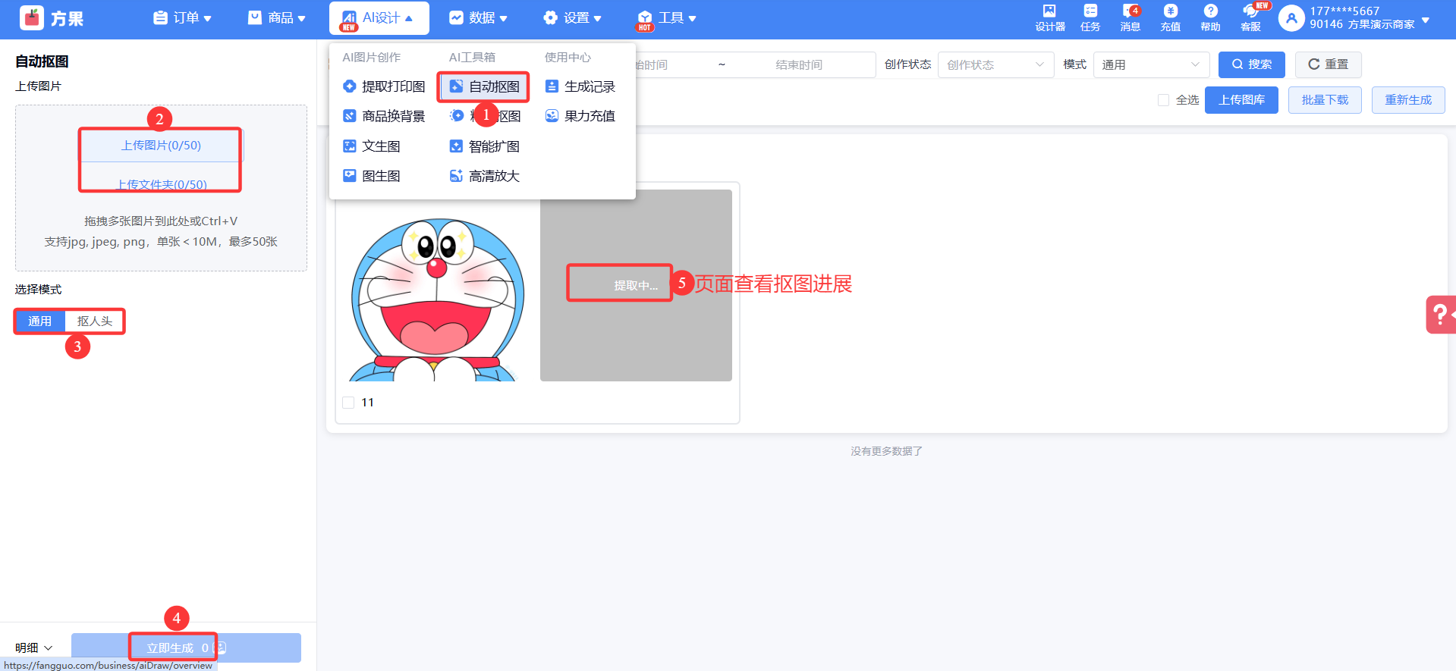The image size is (1456, 671).
Task: Click the 高清放大 icon in menu
Action: (x=456, y=176)
